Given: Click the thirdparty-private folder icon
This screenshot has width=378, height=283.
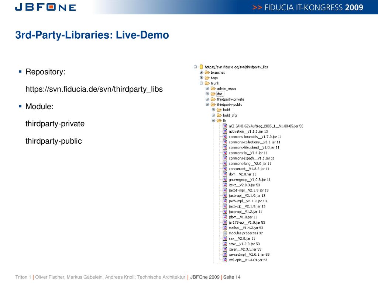Looking at the screenshot, I should coord(213,99).
